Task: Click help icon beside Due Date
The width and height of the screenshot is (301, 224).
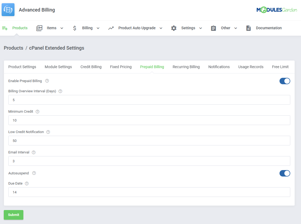Action: pyautogui.click(x=27, y=183)
